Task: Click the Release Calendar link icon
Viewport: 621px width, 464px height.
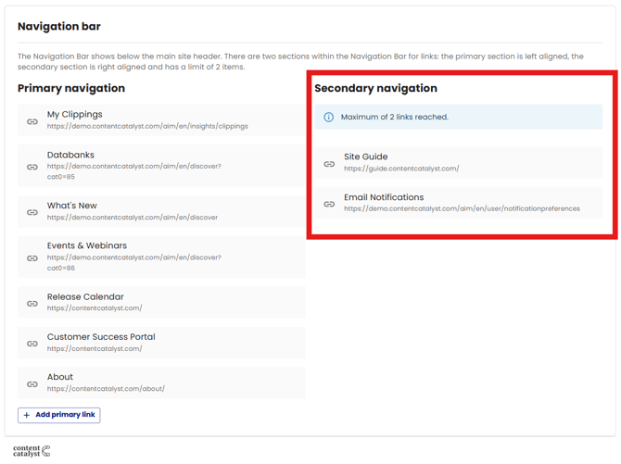Action: tap(32, 303)
